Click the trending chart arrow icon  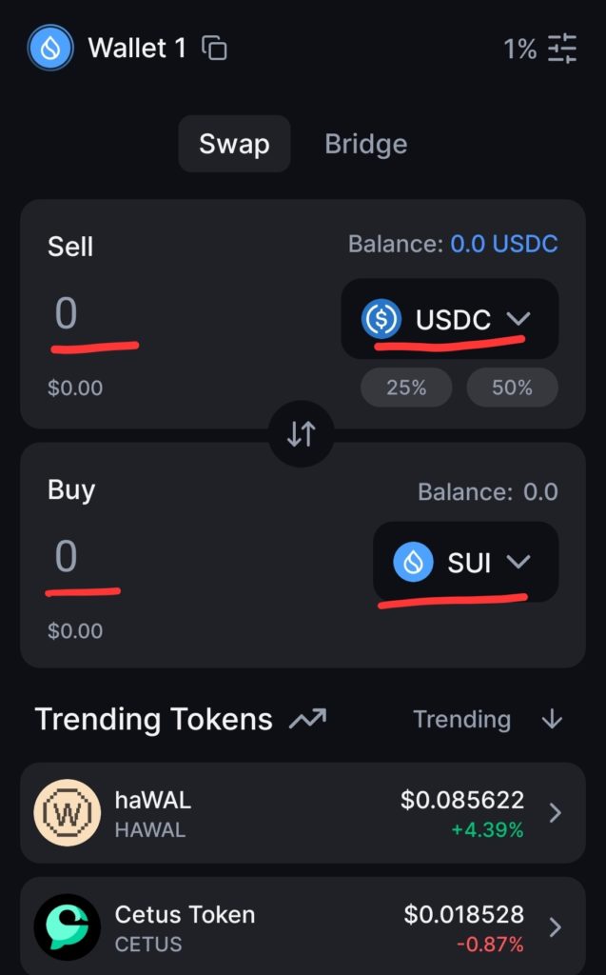[308, 720]
